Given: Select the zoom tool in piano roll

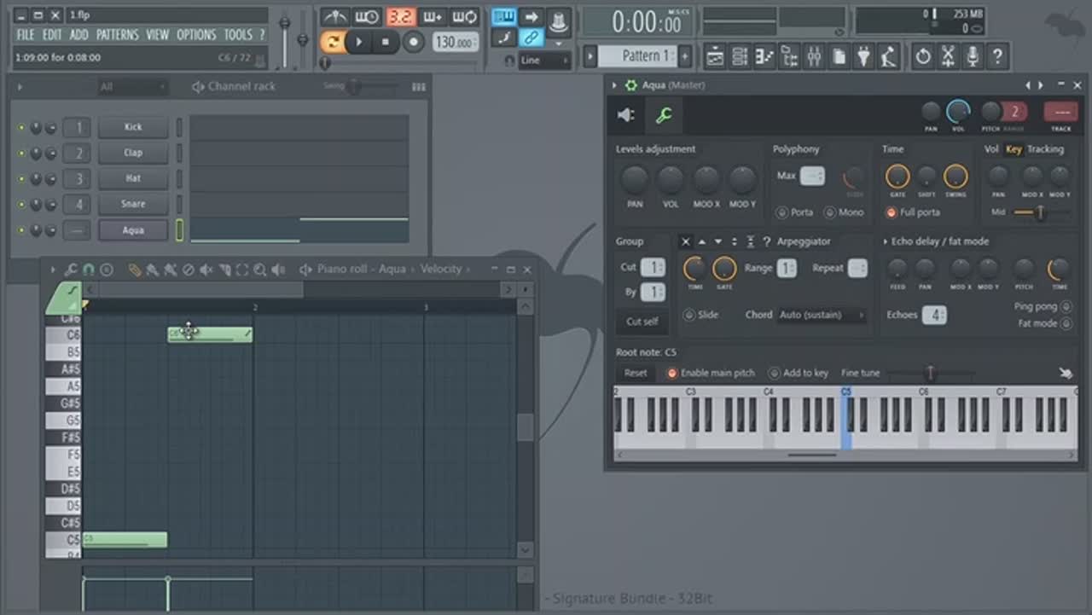Looking at the screenshot, I should pos(260,270).
